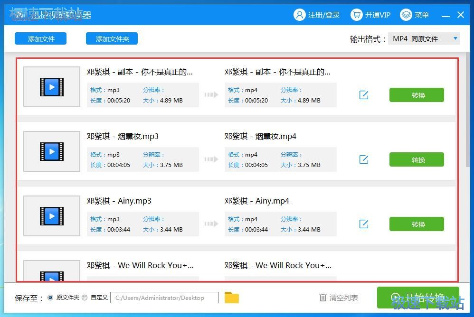The height and width of the screenshot is (317, 474).
Task: Click 添加文件夹 to add a folder
Action: [x=112, y=38]
